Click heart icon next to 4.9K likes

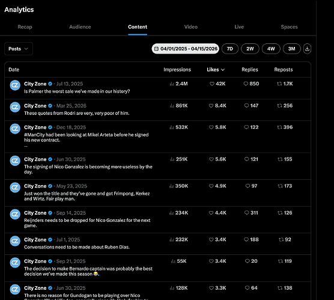[211, 186]
